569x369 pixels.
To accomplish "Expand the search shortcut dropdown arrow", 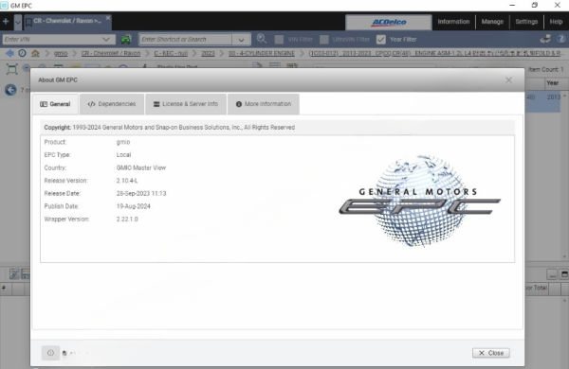I will click(x=241, y=40).
